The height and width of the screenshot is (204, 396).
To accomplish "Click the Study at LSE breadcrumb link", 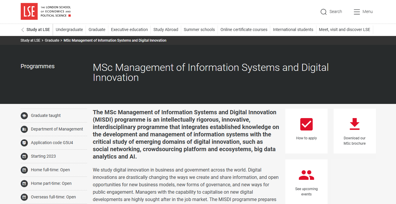I will coord(30,40).
